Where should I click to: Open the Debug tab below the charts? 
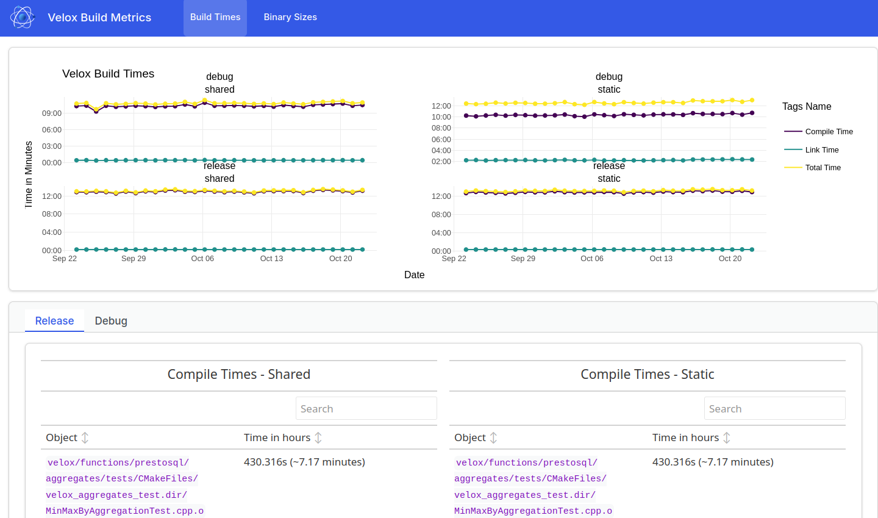(x=111, y=320)
